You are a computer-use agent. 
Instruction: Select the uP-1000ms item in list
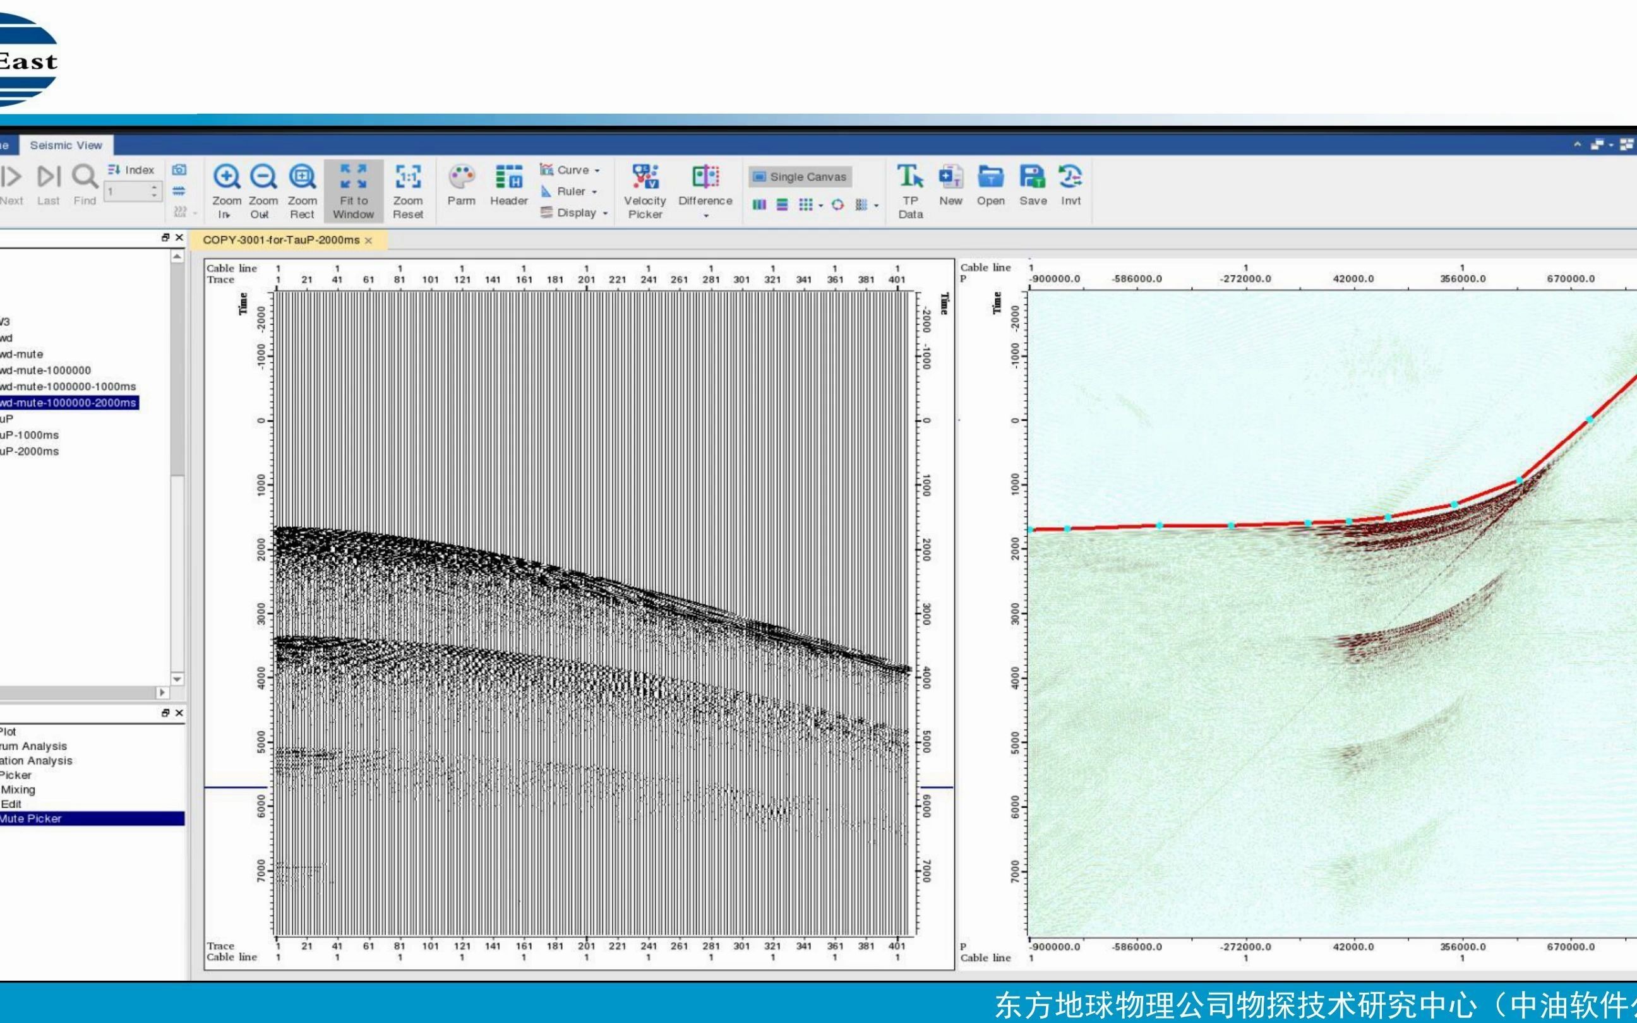pyautogui.click(x=30, y=435)
